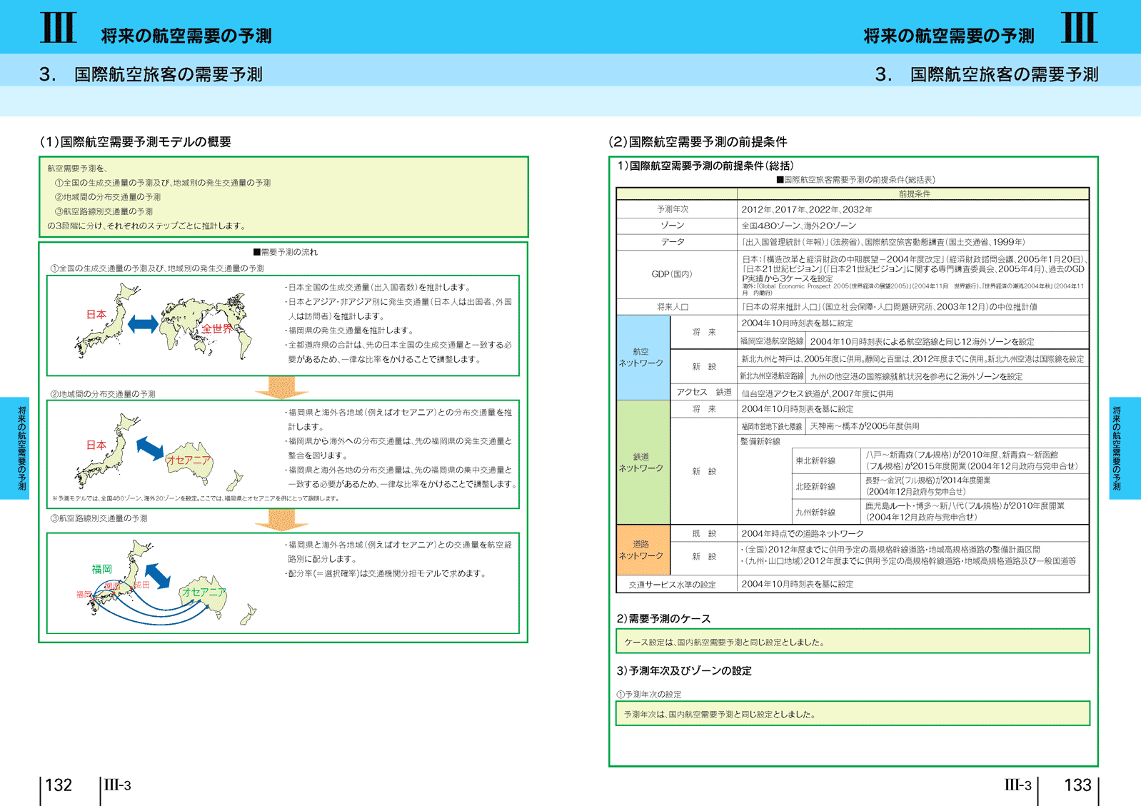Select the subheading 1)国際航空需要予測の前提条件(総括)
Image resolution: width=1141 pixels, height=806 pixels.
coord(705,166)
